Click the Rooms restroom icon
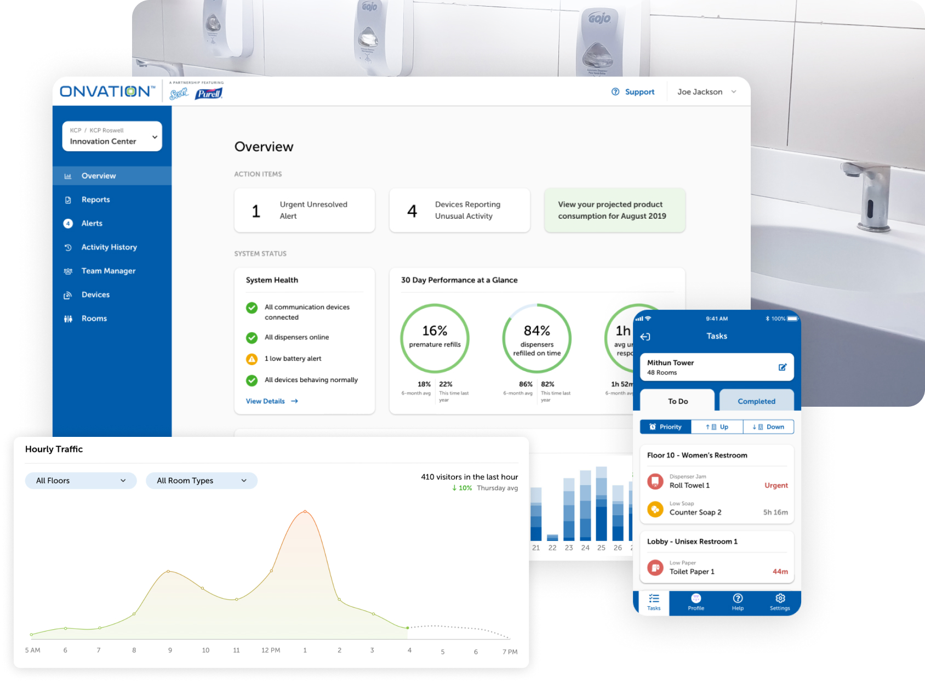The image size is (925, 683). [x=68, y=318]
